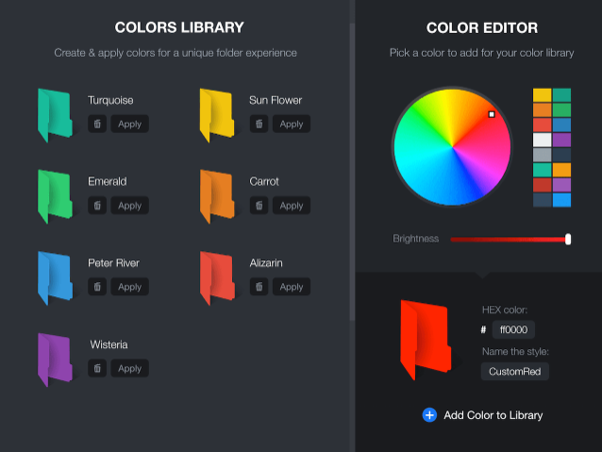Click Add Color to Library
602x452 pixels.
[493, 414]
